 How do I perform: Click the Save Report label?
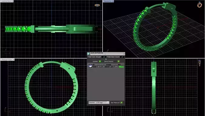tap(109, 61)
